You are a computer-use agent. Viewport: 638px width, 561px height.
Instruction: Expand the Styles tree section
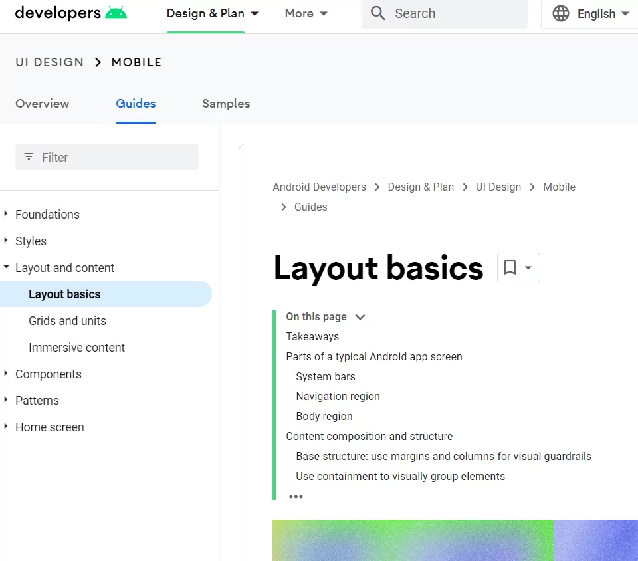click(6, 241)
